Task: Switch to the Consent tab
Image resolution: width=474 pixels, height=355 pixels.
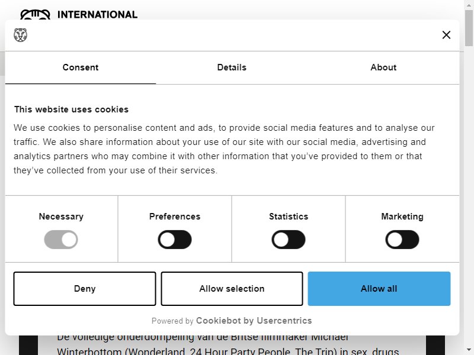Action: 81,67
